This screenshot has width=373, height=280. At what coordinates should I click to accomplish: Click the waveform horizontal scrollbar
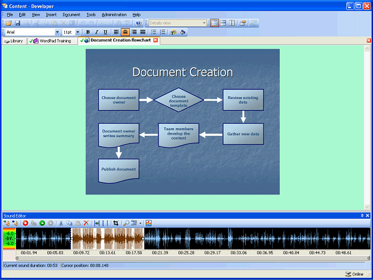[192, 257]
